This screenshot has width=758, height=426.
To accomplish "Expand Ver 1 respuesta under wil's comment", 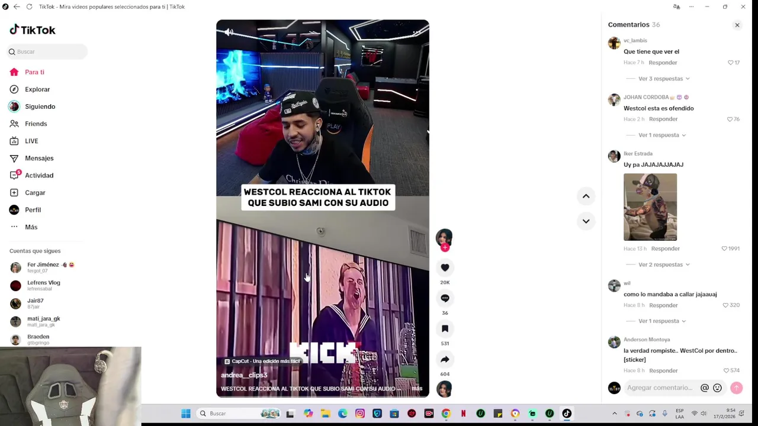I will 661,321.
